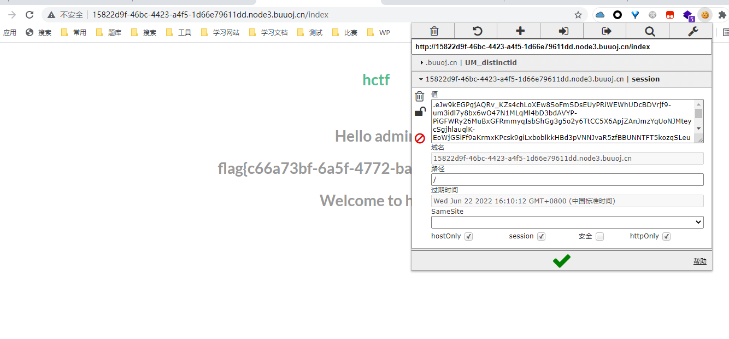Uncheck the httpOnly checkbox
729x339 pixels.
pyautogui.click(x=666, y=237)
